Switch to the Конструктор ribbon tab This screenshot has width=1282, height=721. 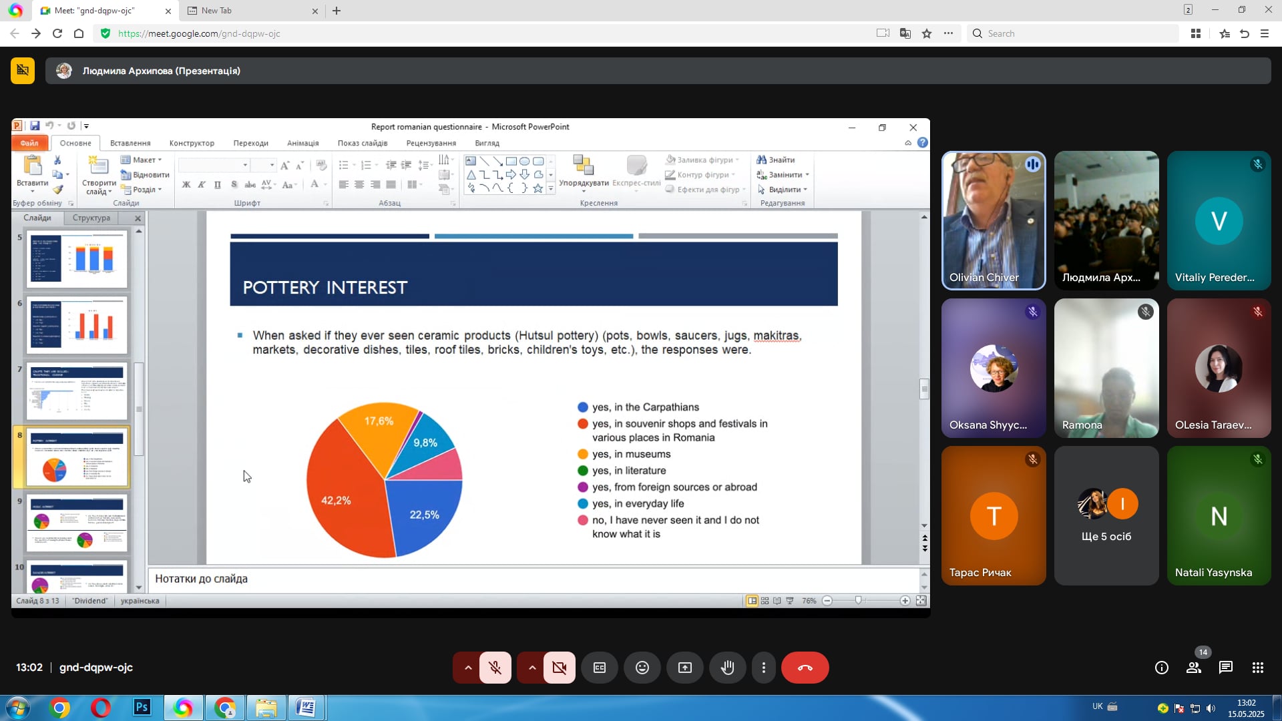pyautogui.click(x=192, y=143)
